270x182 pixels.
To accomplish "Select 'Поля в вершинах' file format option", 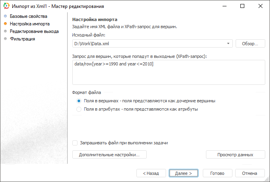I will click(79, 101).
